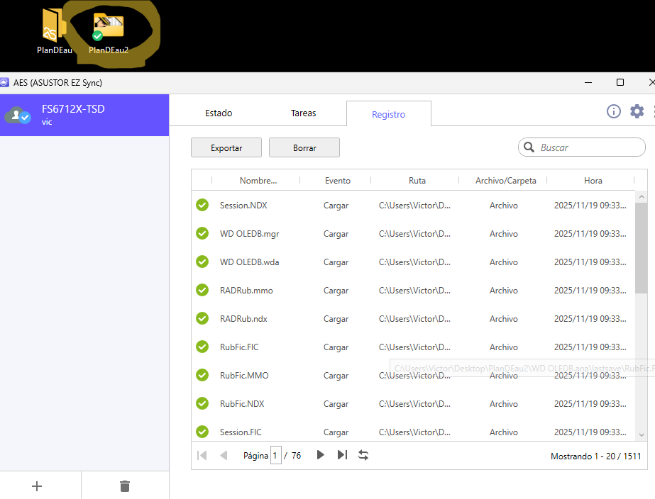Click the page number input box
Screen dimensions: 655x499
[275, 456]
